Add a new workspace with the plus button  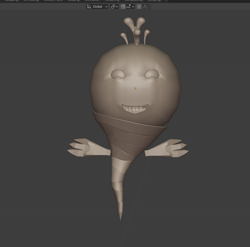pyautogui.click(x=166, y=1)
